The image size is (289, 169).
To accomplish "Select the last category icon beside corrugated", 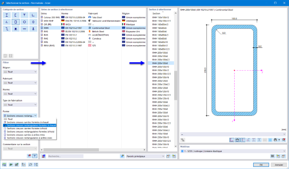I will point(33,29).
